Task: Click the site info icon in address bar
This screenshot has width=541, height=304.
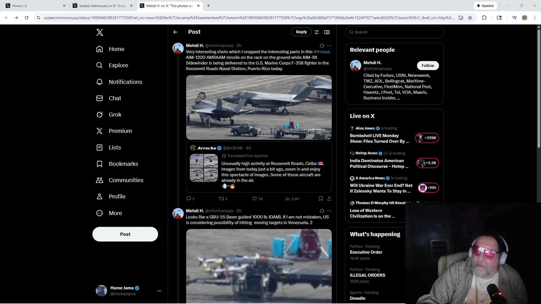Action: [x=38, y=18]
